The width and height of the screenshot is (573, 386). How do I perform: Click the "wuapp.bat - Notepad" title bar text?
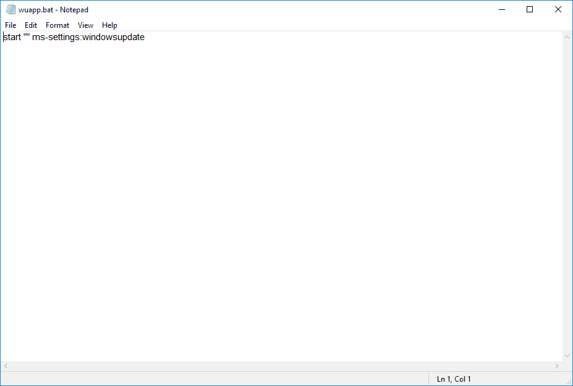[53, 10]
